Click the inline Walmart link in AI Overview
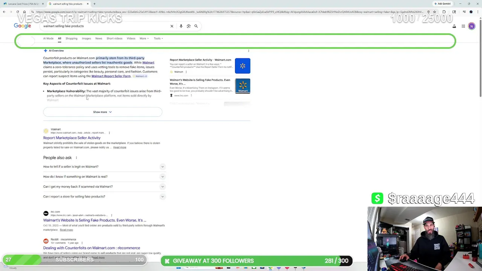Screen dimensions: 482x271 coord(148,62)
